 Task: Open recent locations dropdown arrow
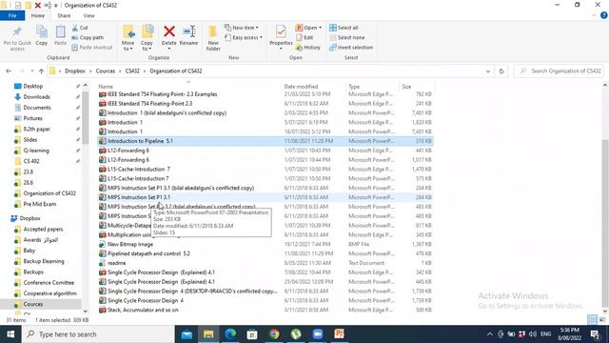pyautogui.click(x=31, y=71)
